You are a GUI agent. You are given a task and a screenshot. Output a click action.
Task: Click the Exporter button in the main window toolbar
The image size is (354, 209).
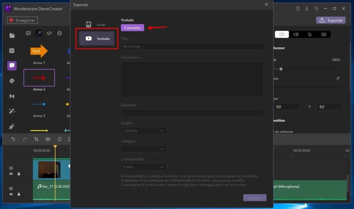coord(331,20)
